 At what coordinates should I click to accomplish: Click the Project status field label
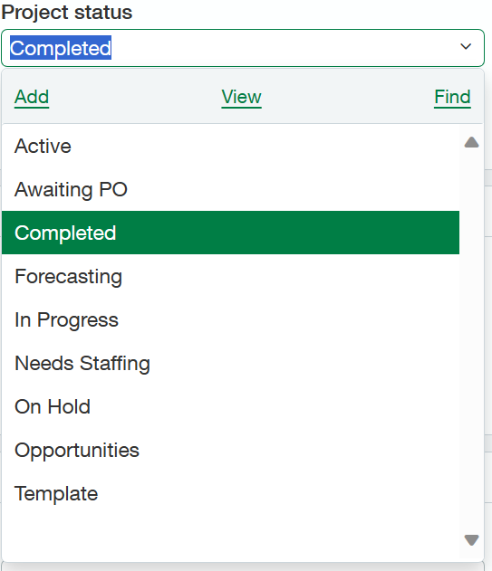click(x=67, y=13)
